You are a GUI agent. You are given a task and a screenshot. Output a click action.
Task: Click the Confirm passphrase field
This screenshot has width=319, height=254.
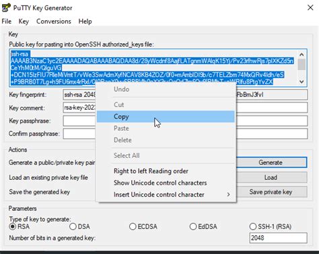185,134
